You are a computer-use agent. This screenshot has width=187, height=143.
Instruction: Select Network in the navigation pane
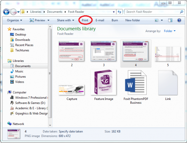click(16, 124)
